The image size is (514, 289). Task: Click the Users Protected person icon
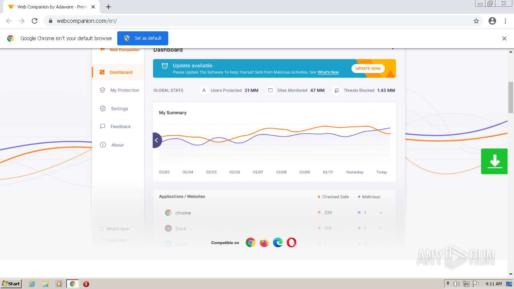204,90
